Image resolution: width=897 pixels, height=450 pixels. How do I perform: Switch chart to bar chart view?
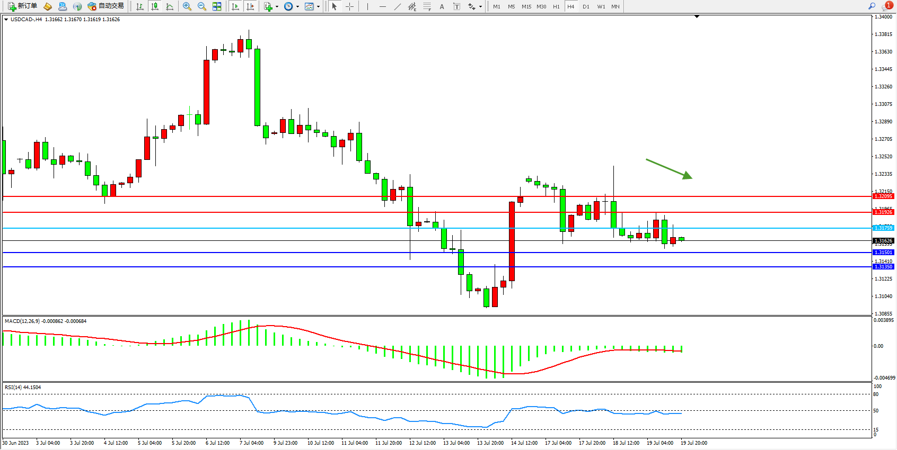[x=140, y=6]
